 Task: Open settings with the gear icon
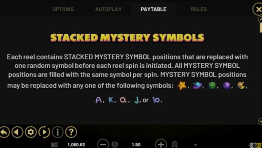(x=31, y=132)
